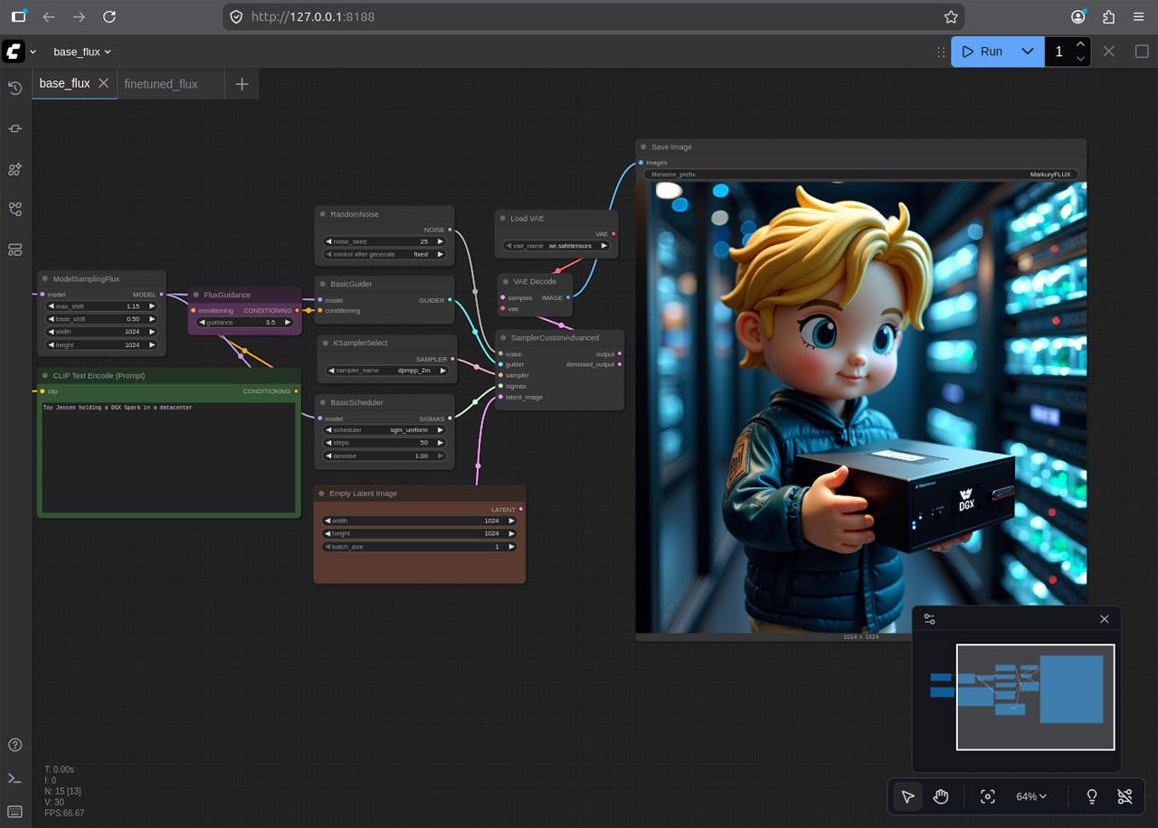Toggle link visibility icon in canvas toolbar
This screenshot has height=828, width=1158.
[1125, 796]
